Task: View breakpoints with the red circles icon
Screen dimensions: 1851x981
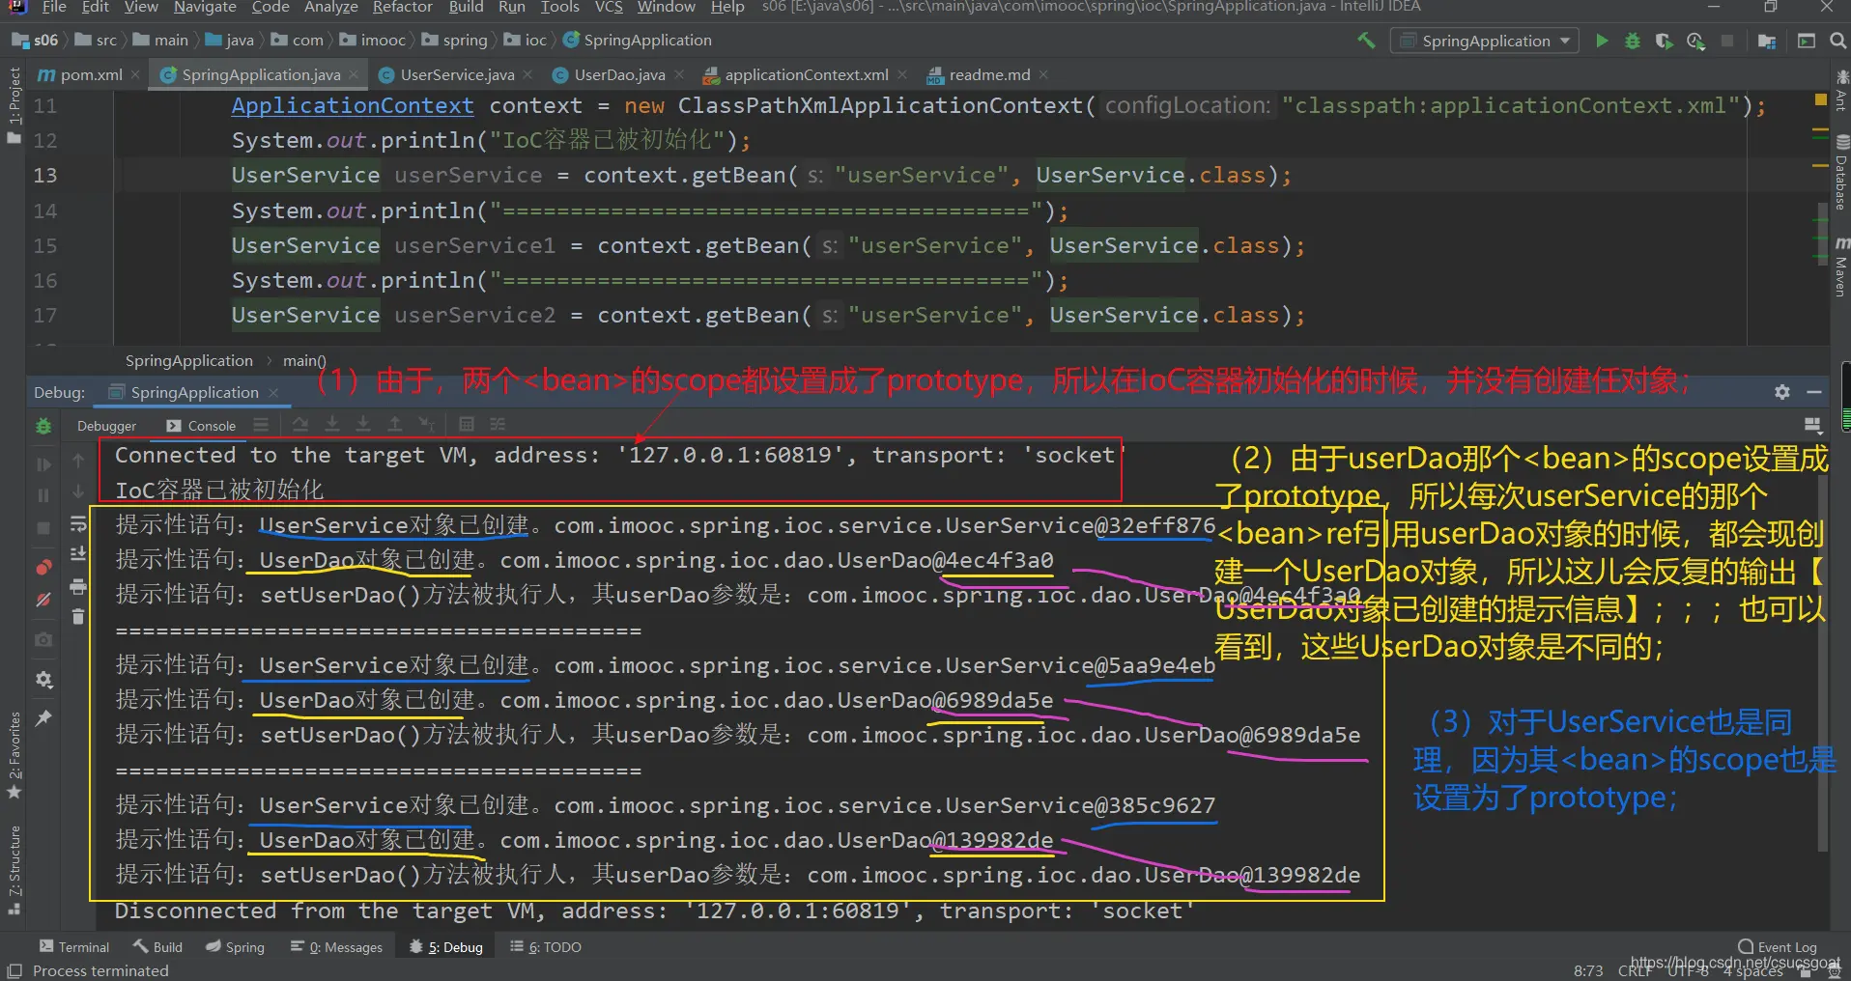Action: [43, 567]
